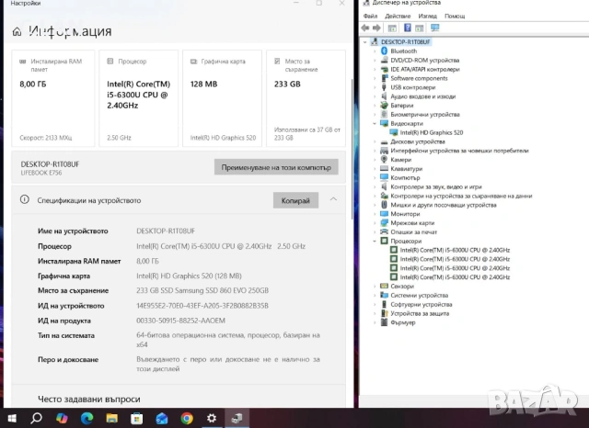Click Settings gear on taskbar

coord(212,418)
